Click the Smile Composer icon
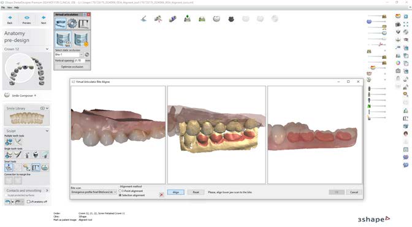The width and height of the screenshot is (412, 227). point(7,95)
